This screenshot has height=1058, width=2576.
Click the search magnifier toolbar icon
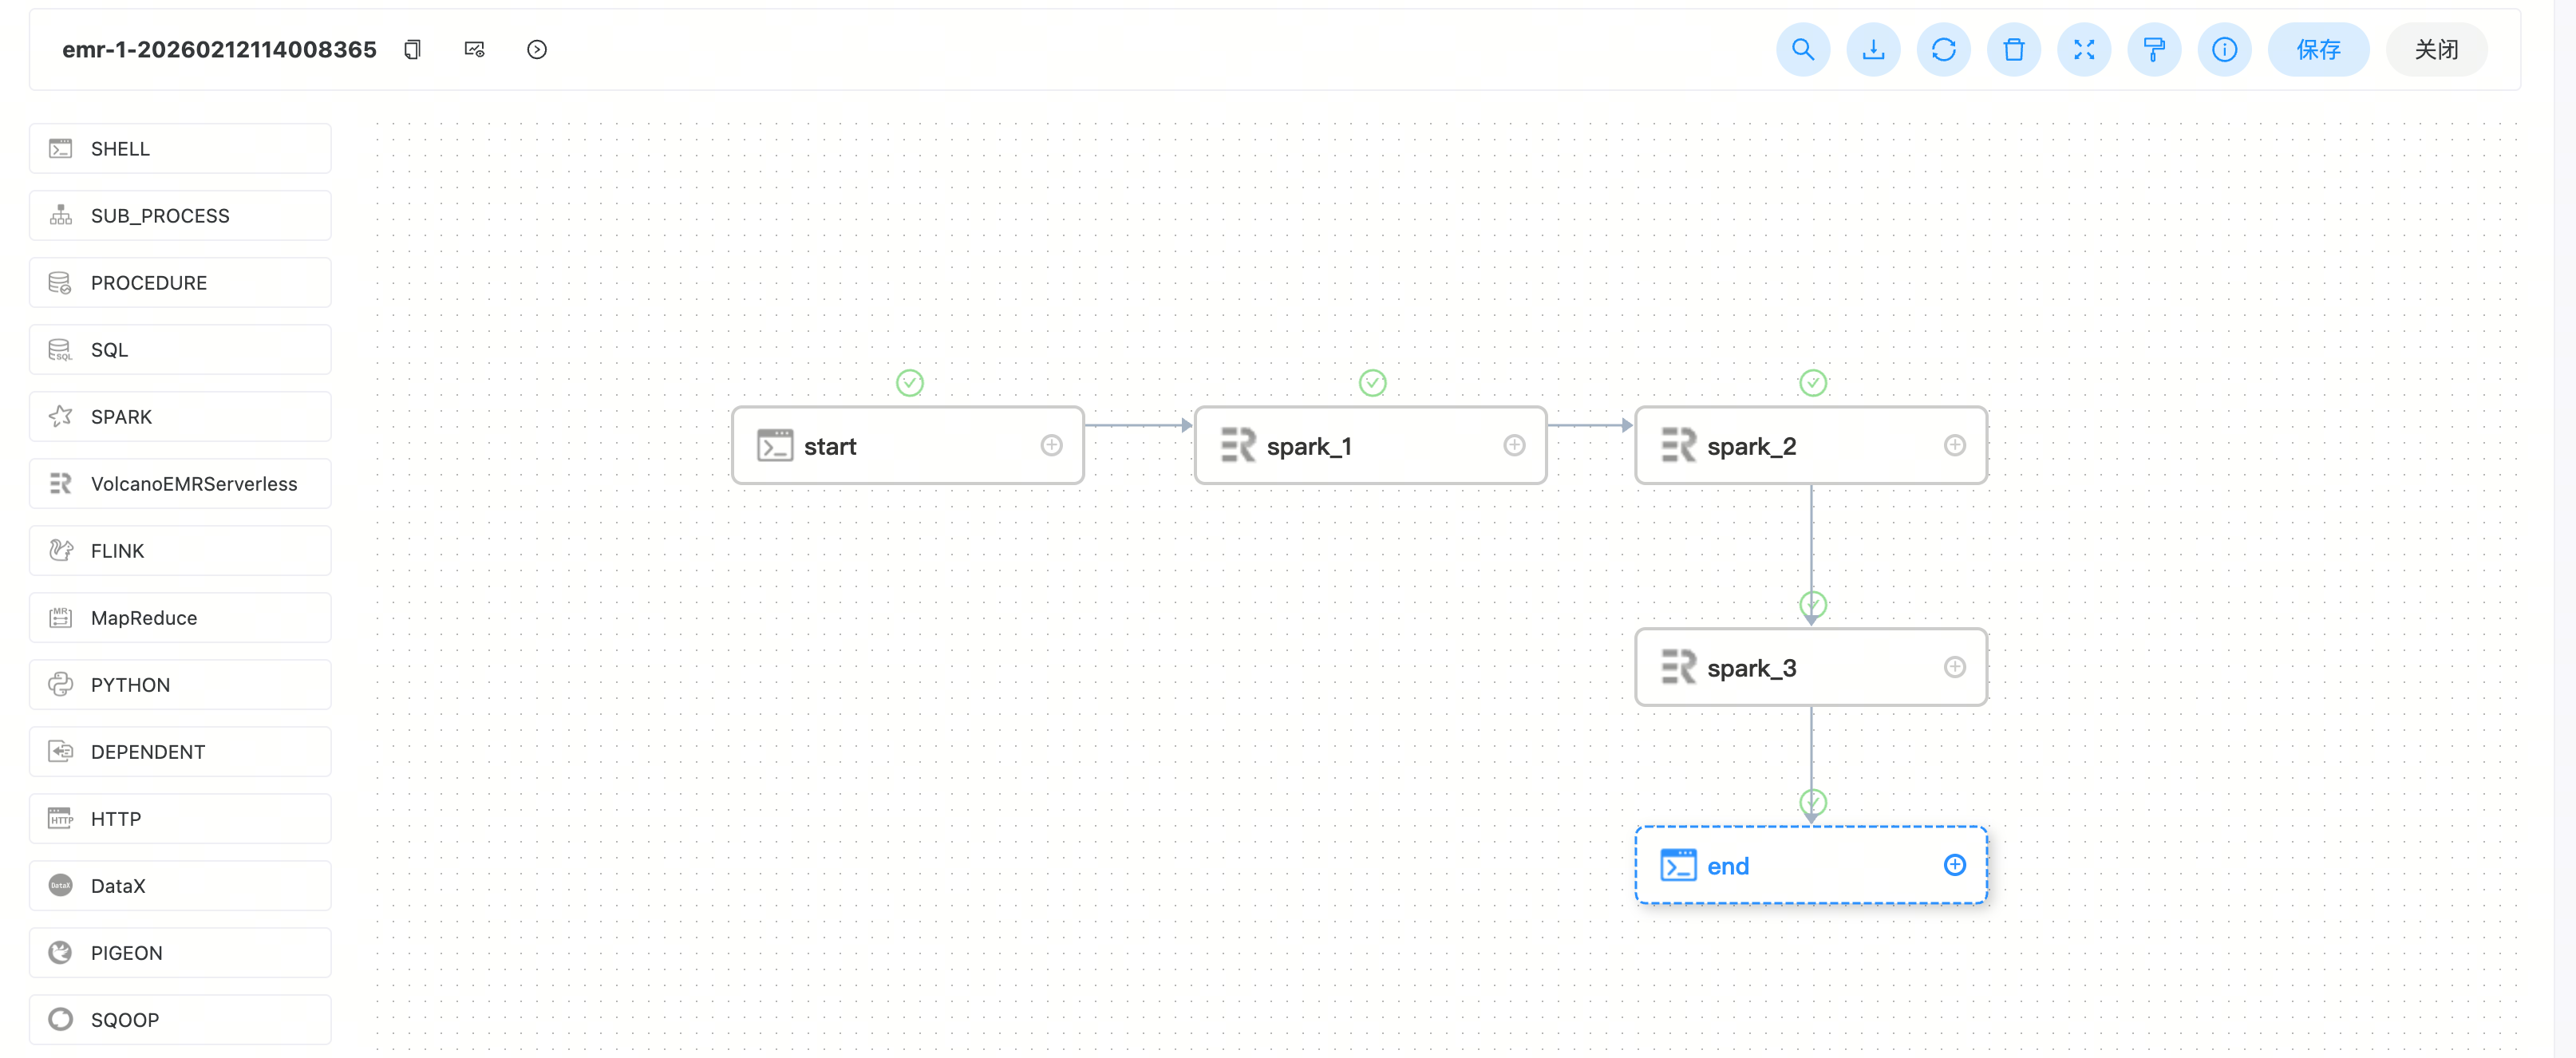pyautogui.click(x=1802, y=49)
